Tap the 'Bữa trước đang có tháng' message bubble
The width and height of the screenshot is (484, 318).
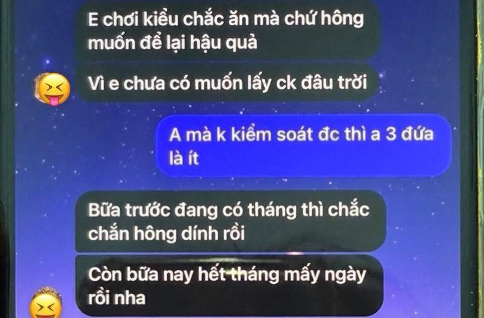[231, 221]
